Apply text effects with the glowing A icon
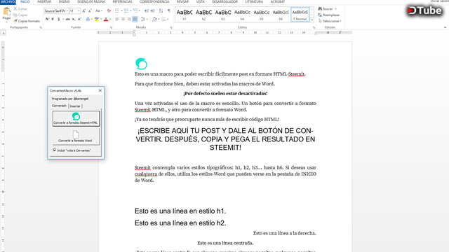Viewport: 449px width, 252px height. [88, 19]
